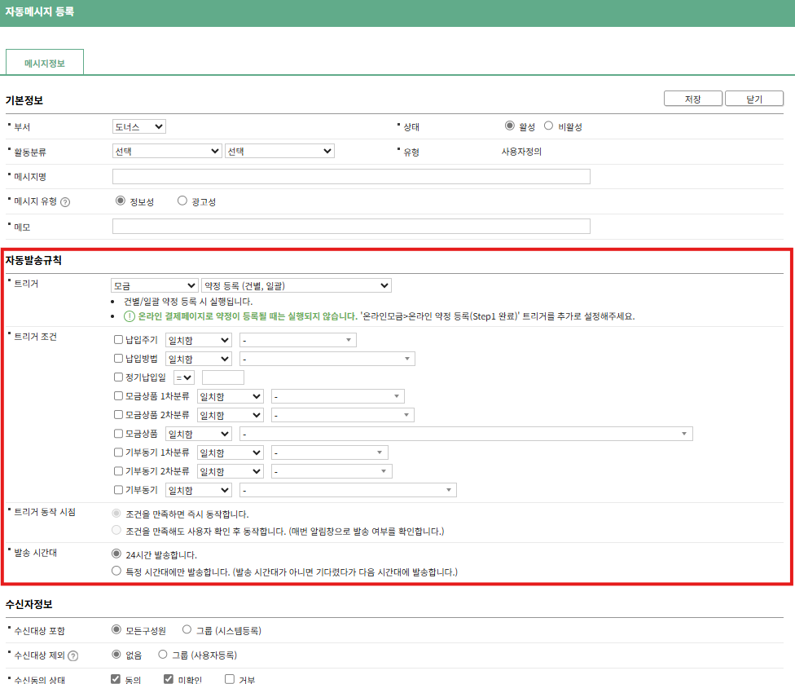Open the wide 모금상품 value dropdown

tap(467, 434)
